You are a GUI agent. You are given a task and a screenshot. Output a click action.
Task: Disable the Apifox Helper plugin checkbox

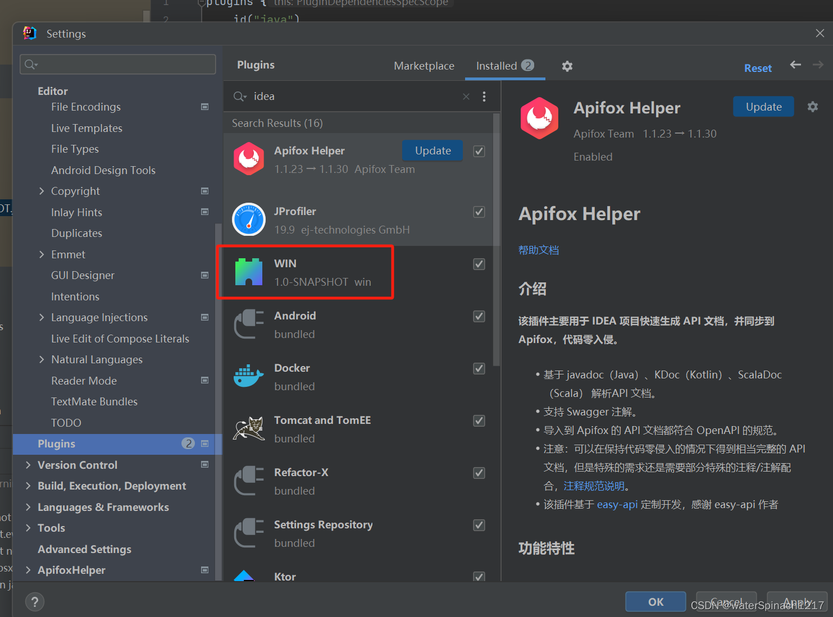tap(479, 151)
